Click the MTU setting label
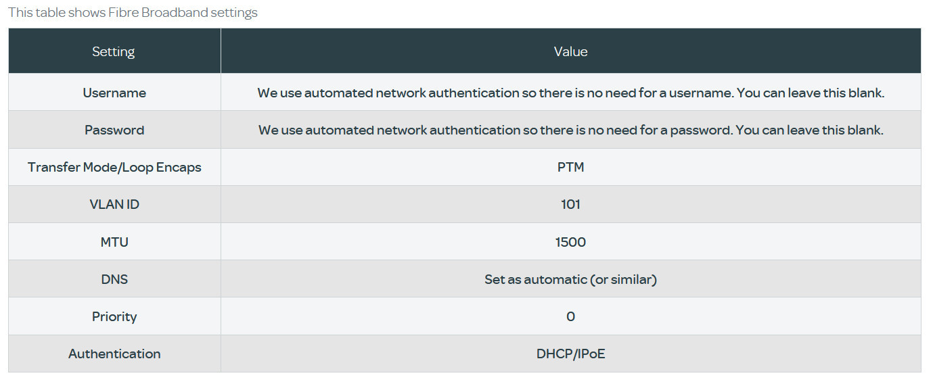This screenshot has width=933, height=386. click(114, 242)
